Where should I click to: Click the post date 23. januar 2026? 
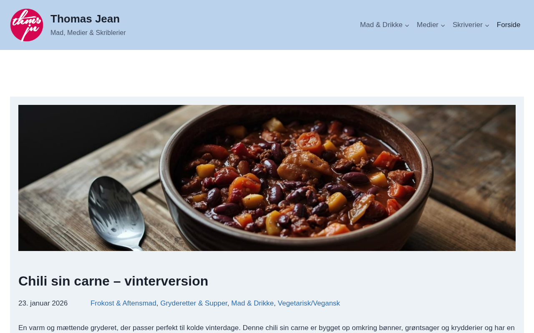click(43, 303)
